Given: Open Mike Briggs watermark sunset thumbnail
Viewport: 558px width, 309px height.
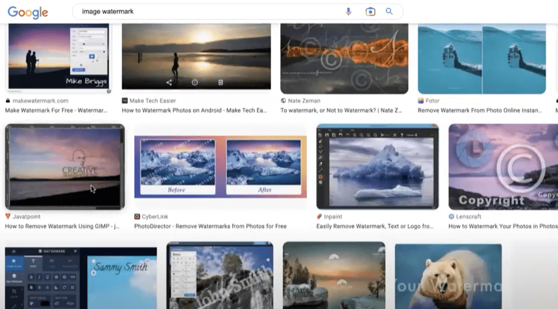Looking at the screenshot, I should pos(59,57).
